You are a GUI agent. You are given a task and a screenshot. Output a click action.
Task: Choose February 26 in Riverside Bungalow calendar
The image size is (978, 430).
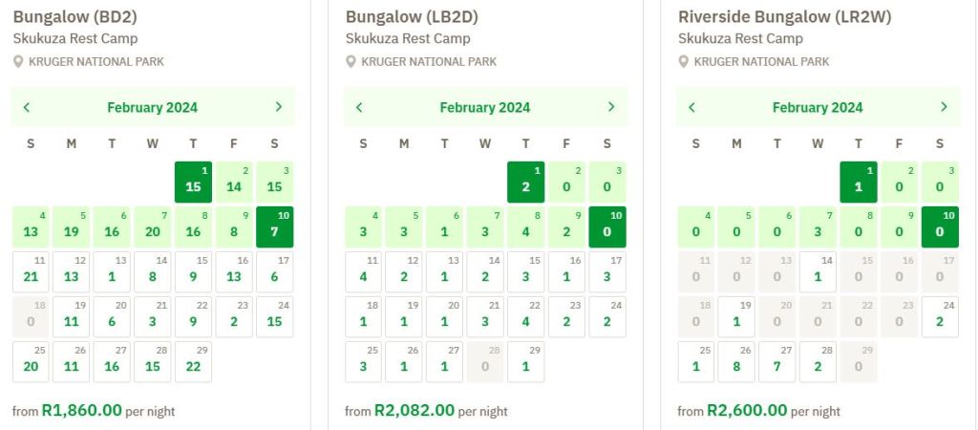pyautogui.click(x=737, y=362)
